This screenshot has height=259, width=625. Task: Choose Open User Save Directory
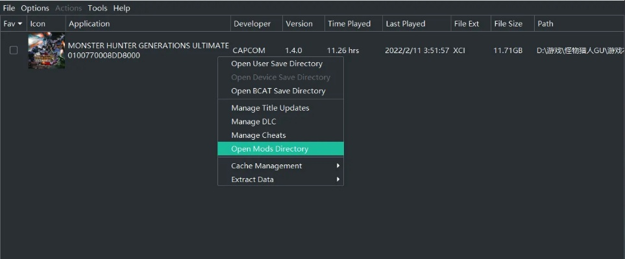click(276, 63)
